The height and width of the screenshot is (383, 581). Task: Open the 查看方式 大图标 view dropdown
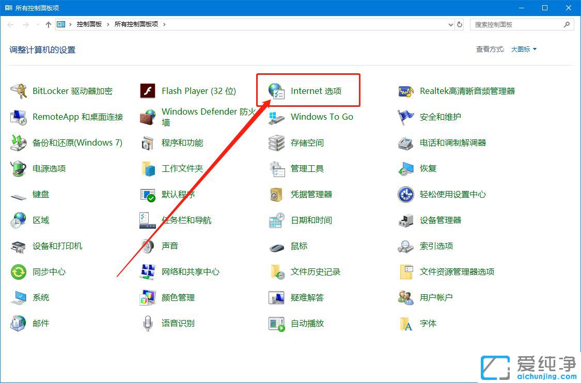[523, 49]
